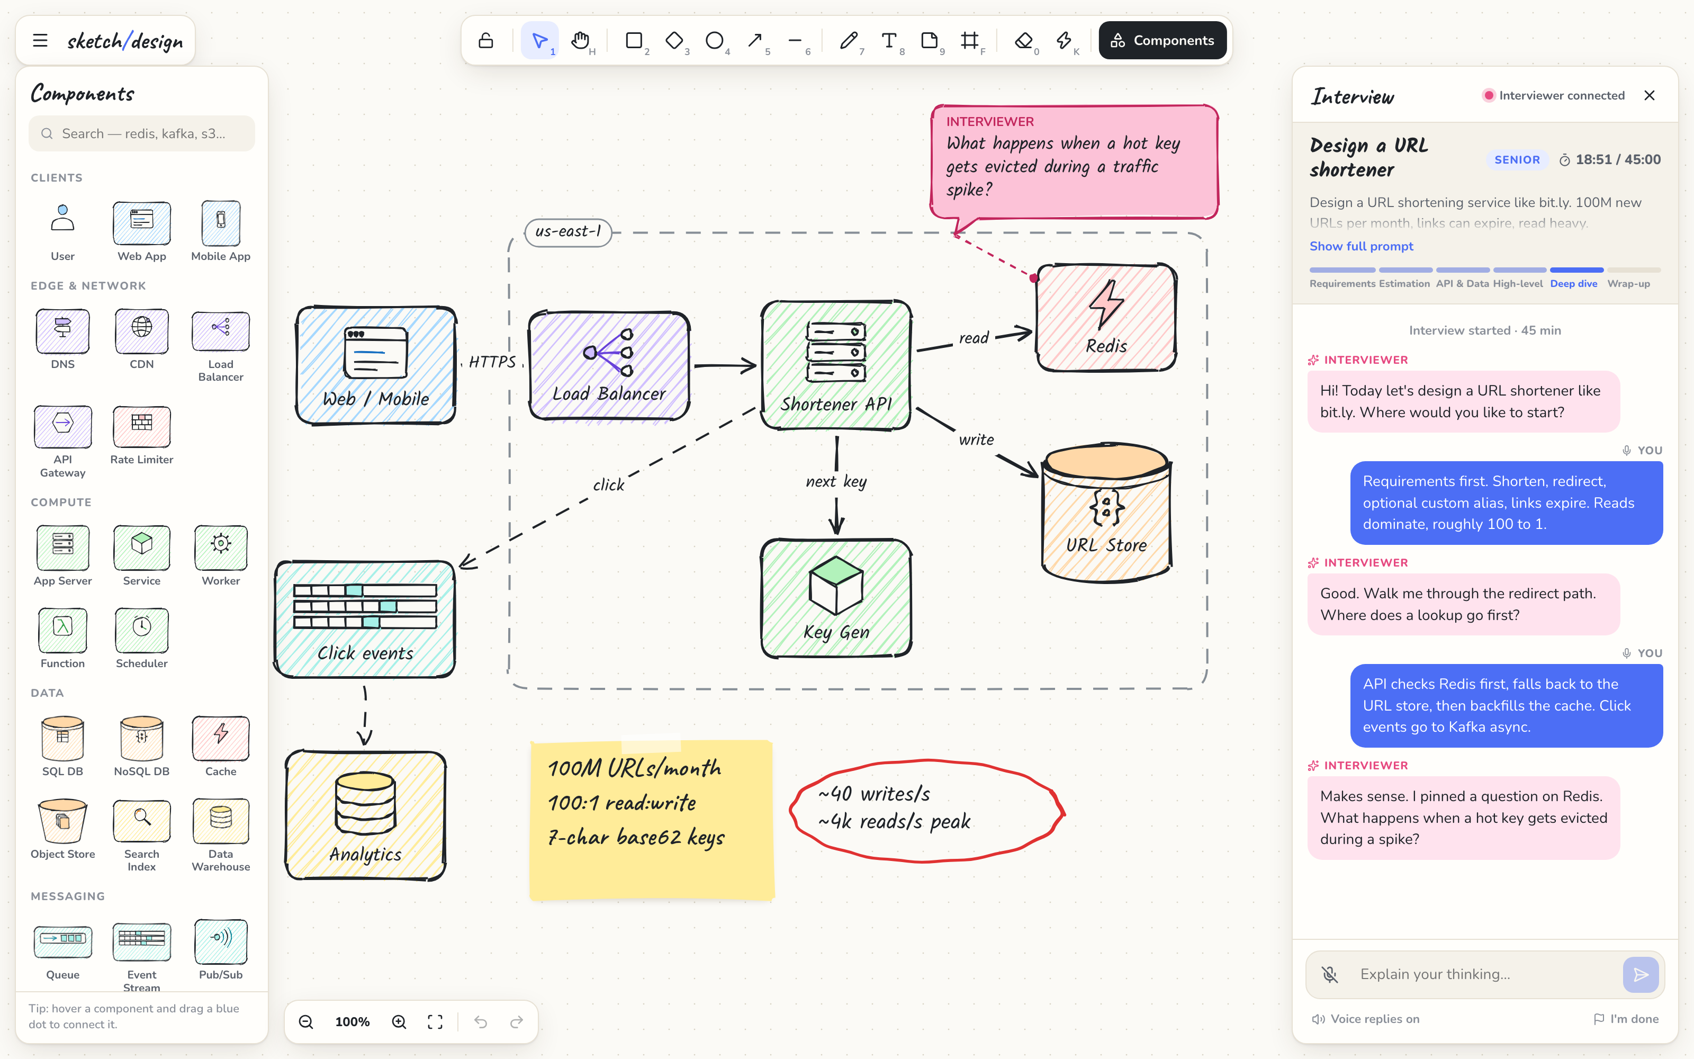Pick the Cache component
The width and height of the screenshot is (1694, 1059).
click(x=221, y=747)
